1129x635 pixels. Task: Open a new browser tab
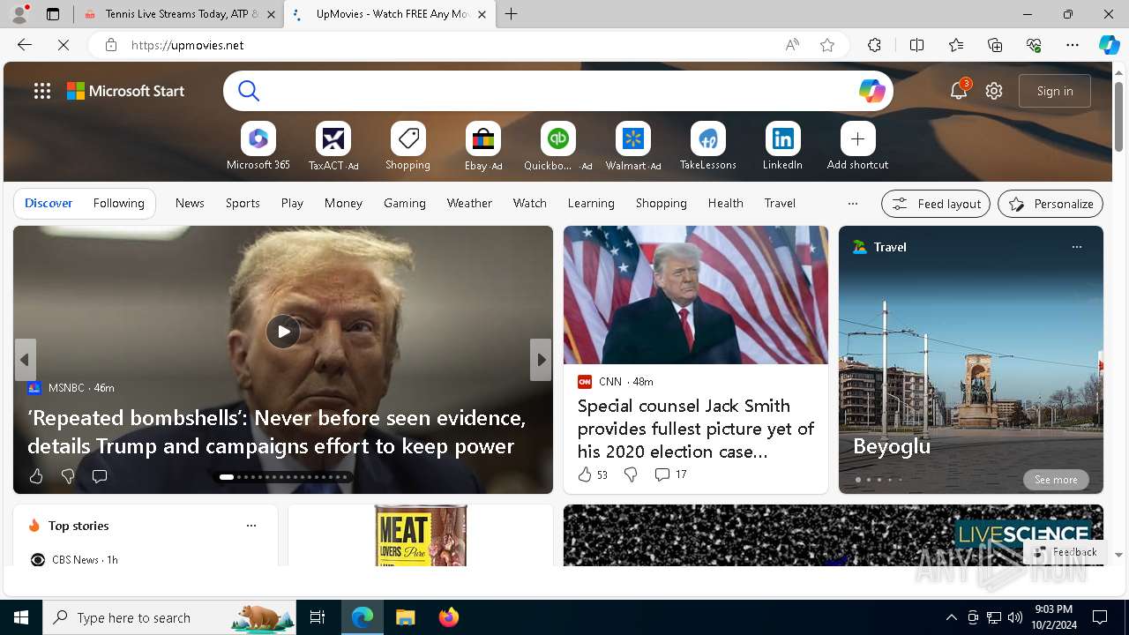512,14
